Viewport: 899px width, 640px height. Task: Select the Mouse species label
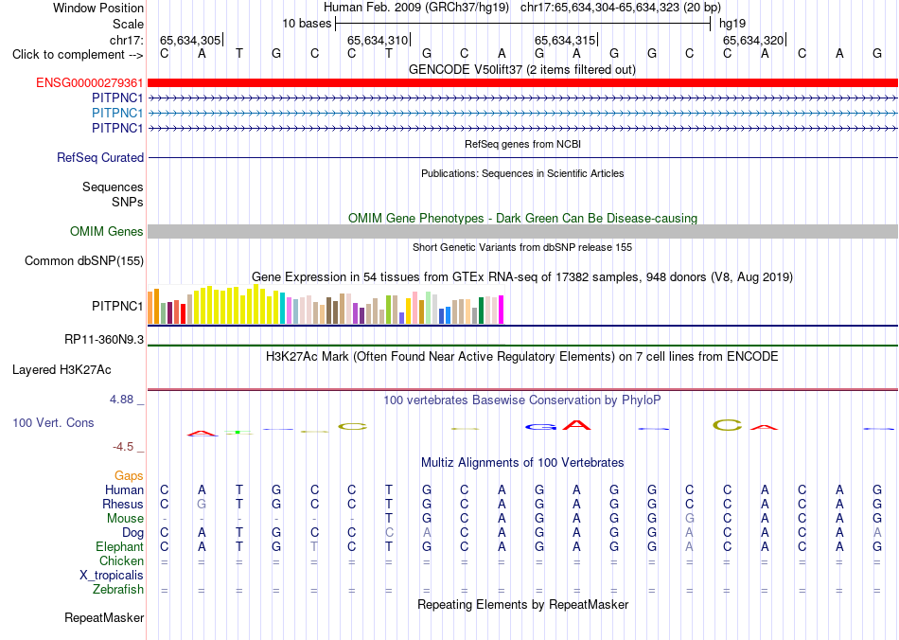(x=125, y=519)
